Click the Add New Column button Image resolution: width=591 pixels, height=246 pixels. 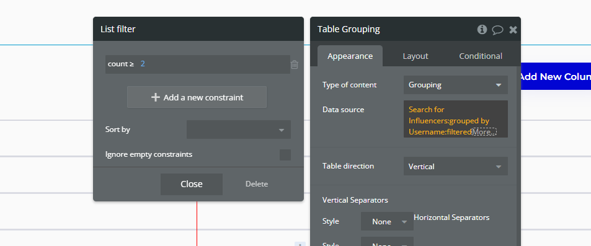pos(556,76)
